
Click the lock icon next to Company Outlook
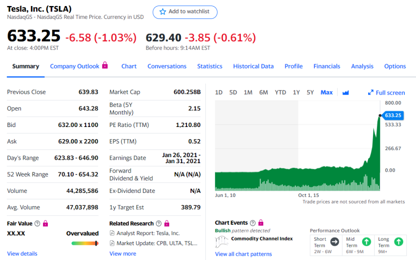(x=105, y=65)
